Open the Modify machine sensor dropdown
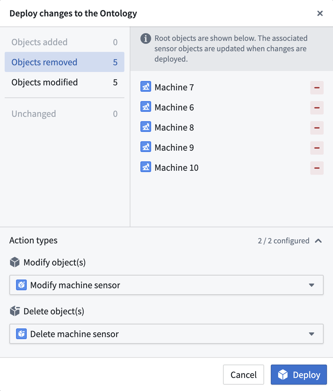Image resolution: width=333 pixels, height=391 pixels. pos(166,285)
